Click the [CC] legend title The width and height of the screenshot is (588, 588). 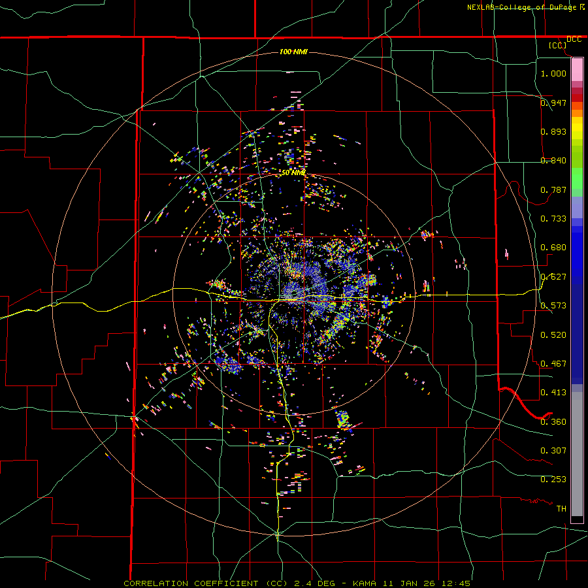coord(557,45)
